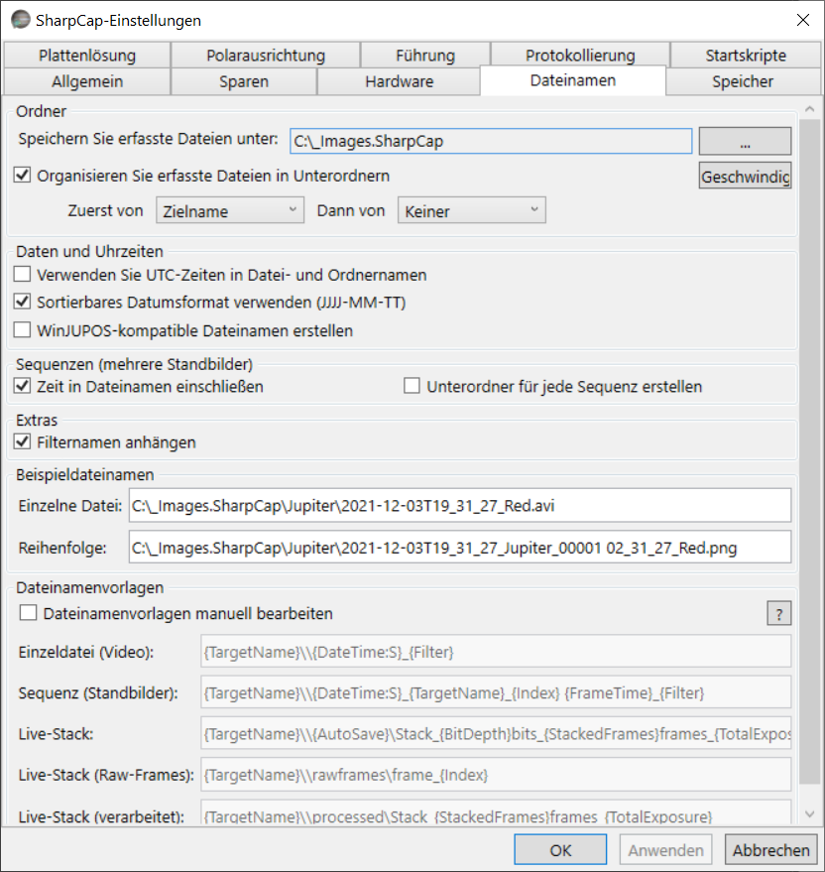The height and width of the screenshot is (872, 825).
Task: Open the Speicher tab
Action: [x=743, y=81]
